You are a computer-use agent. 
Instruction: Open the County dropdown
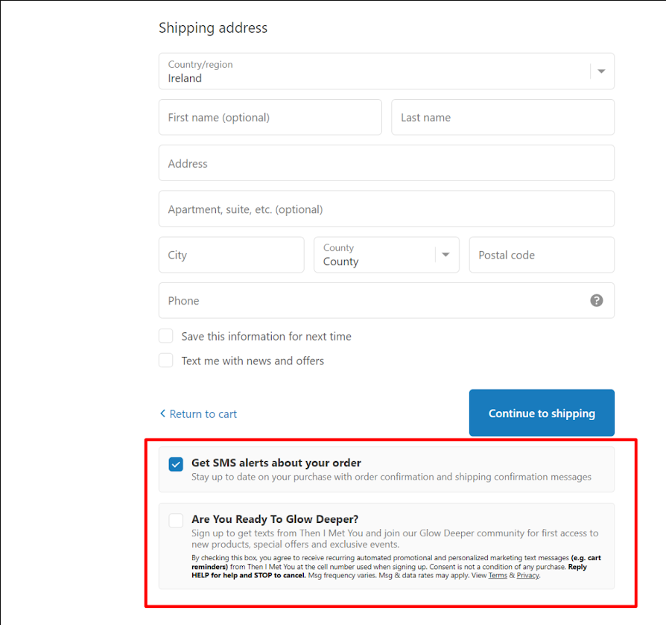(386, 255)
